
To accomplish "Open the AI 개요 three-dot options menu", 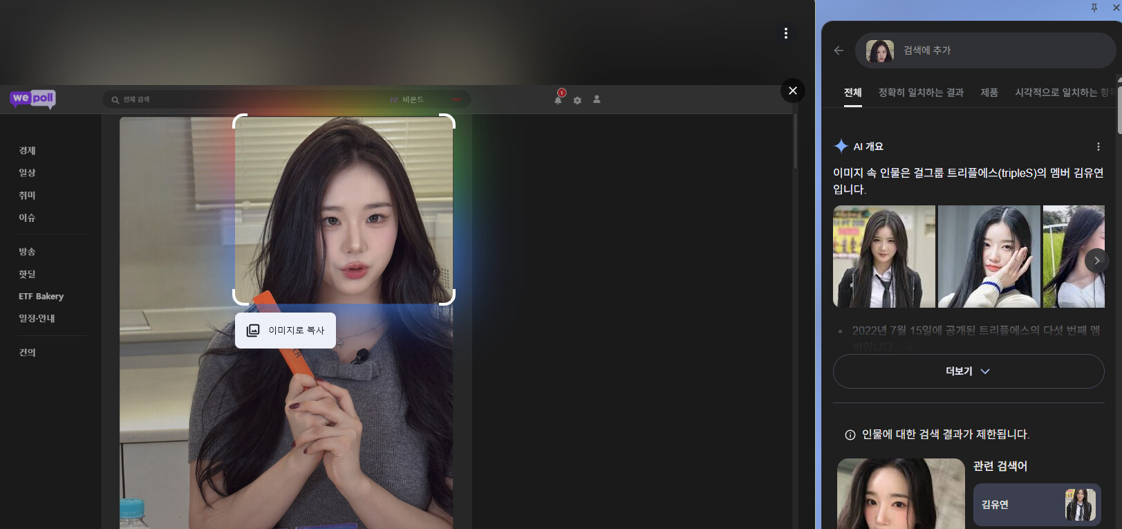I will tap(1098, 147).
